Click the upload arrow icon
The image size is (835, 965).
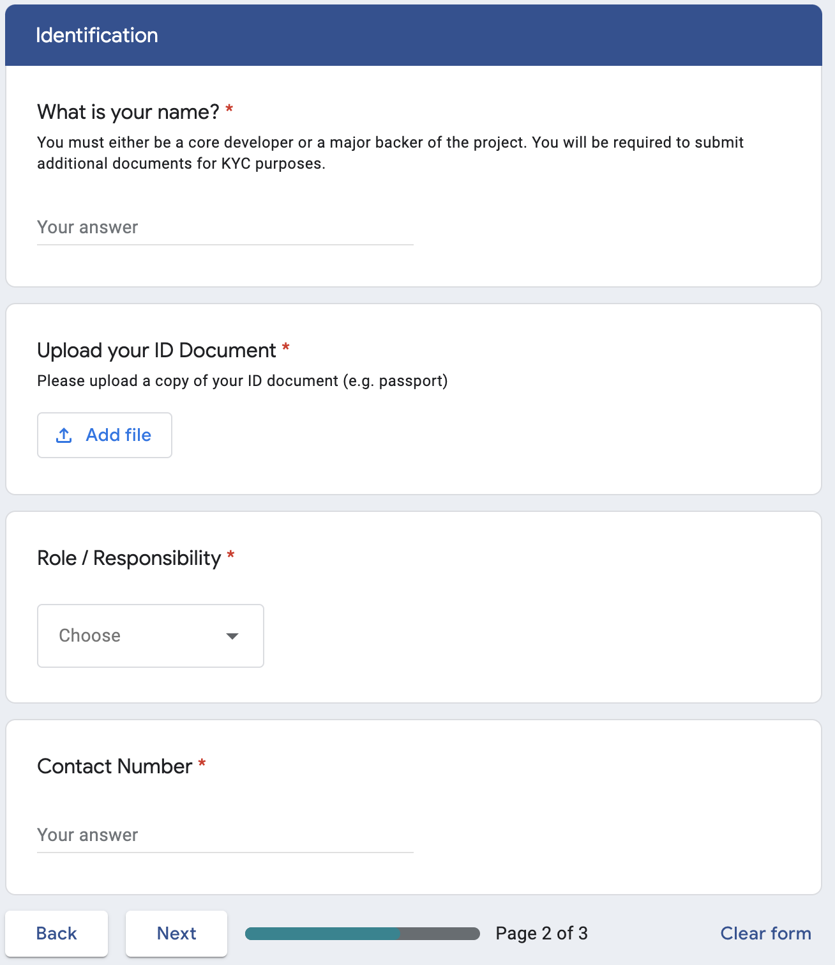(x=64, y=436)
